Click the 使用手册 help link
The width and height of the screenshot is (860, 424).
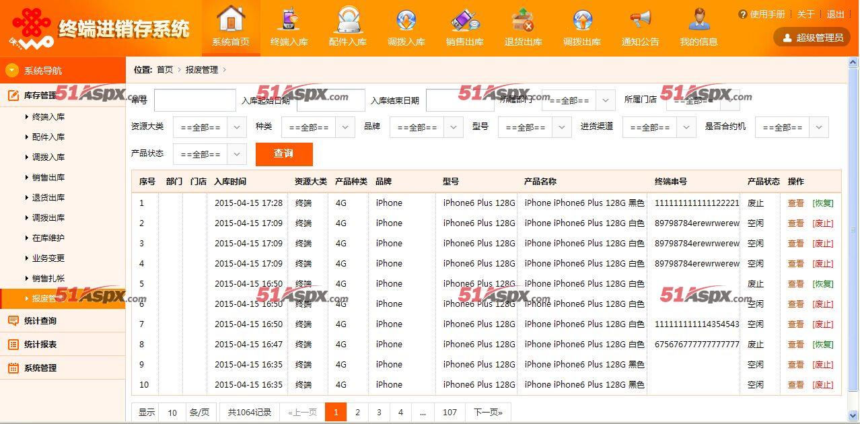[x=762, y=14]
